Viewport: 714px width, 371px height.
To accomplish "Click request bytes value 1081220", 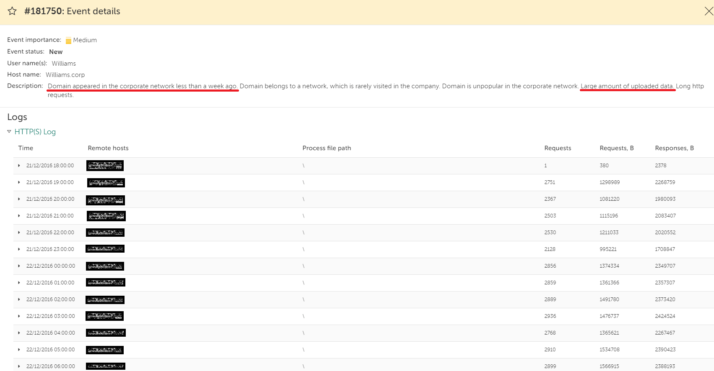I will point(610,199).
